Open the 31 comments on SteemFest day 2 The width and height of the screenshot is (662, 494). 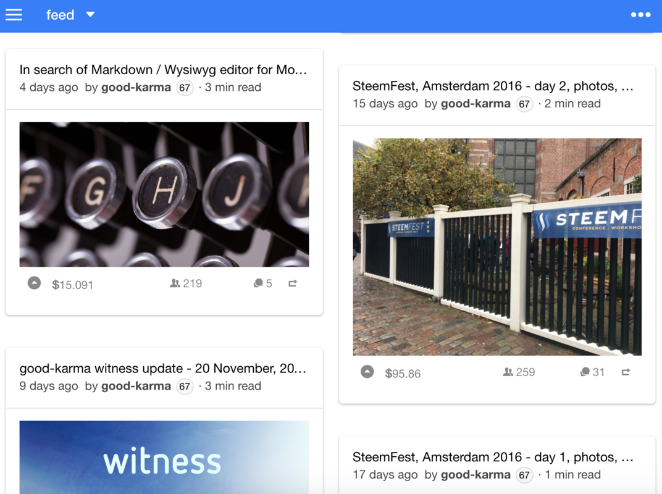pos(592,372)
